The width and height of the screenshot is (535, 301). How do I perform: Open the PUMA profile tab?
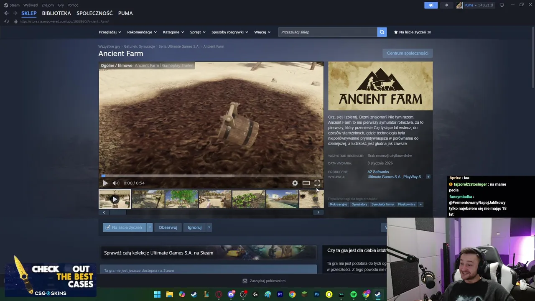(x=125, y=13)
